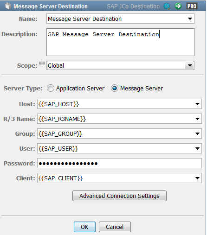The width and height of the screenshot is (207, 235).
Task: Dismiss dialog with the Cancel button
Action: coord(115,227)
